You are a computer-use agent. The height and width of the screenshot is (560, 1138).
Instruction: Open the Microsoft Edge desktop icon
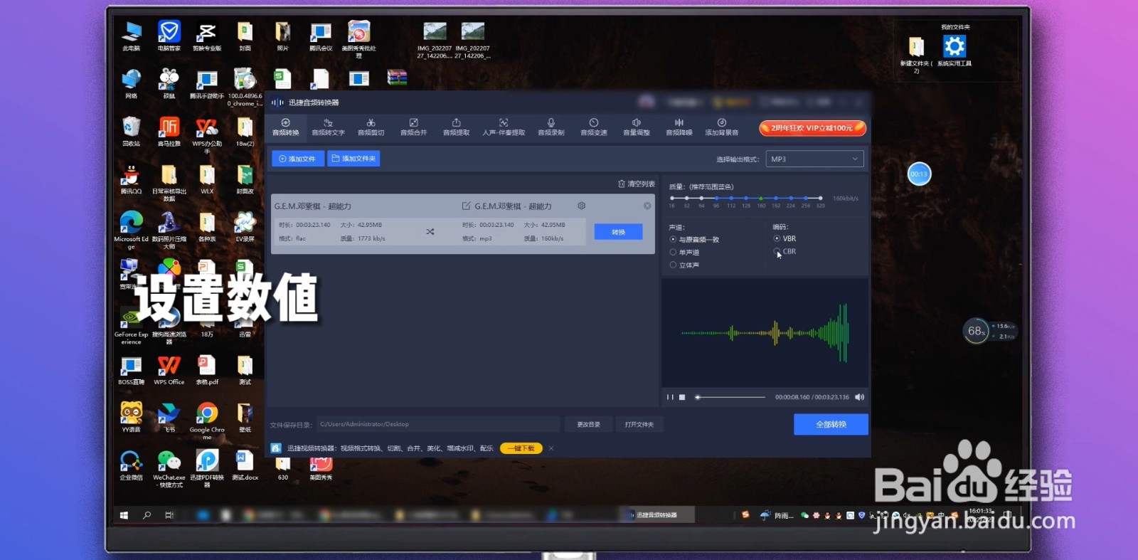132,230
